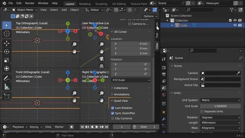Toggle Sync Zoom/Pan checkbox
The width and height of the screenshot is (245, 138).
point(113,113)
